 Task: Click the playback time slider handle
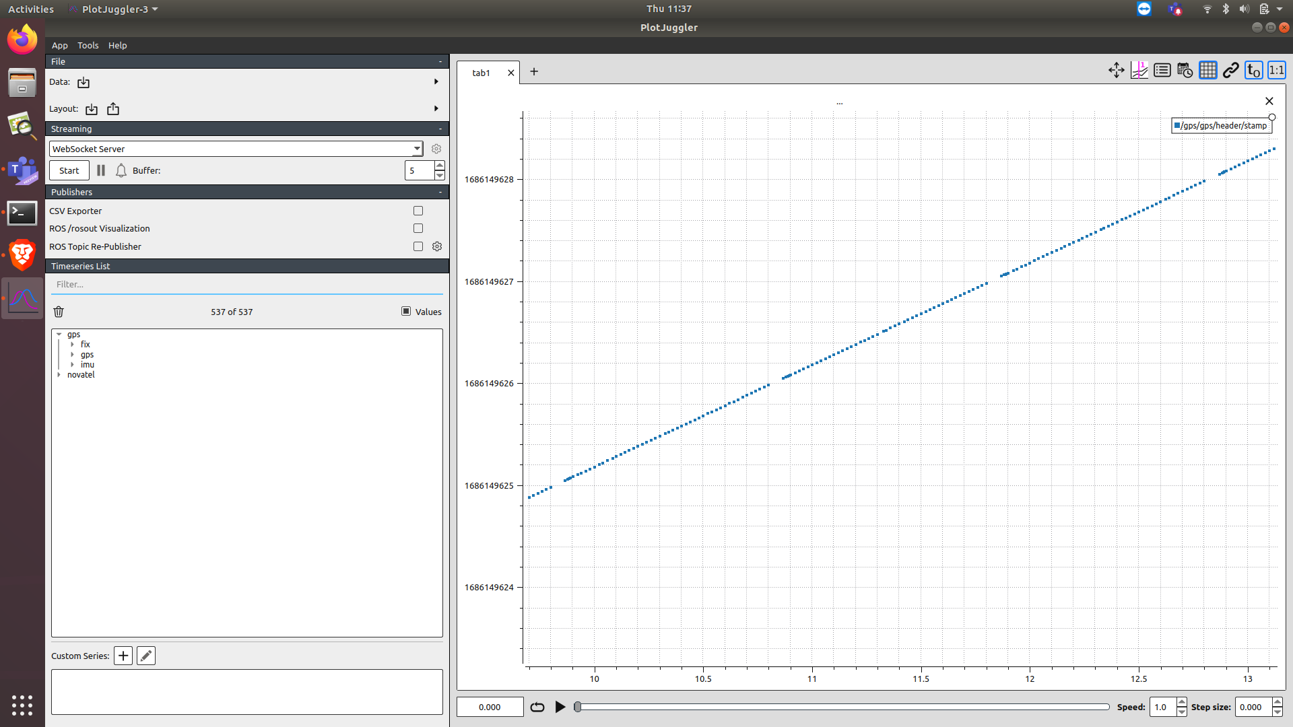[x=577, y=707]
